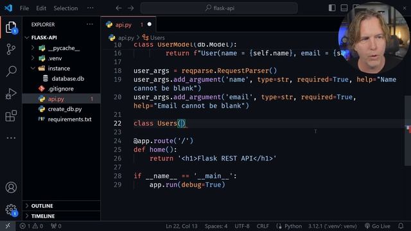Screen dimensions: 411x231
Task: Change line endings via CRLF
Action: pos(263,226)
